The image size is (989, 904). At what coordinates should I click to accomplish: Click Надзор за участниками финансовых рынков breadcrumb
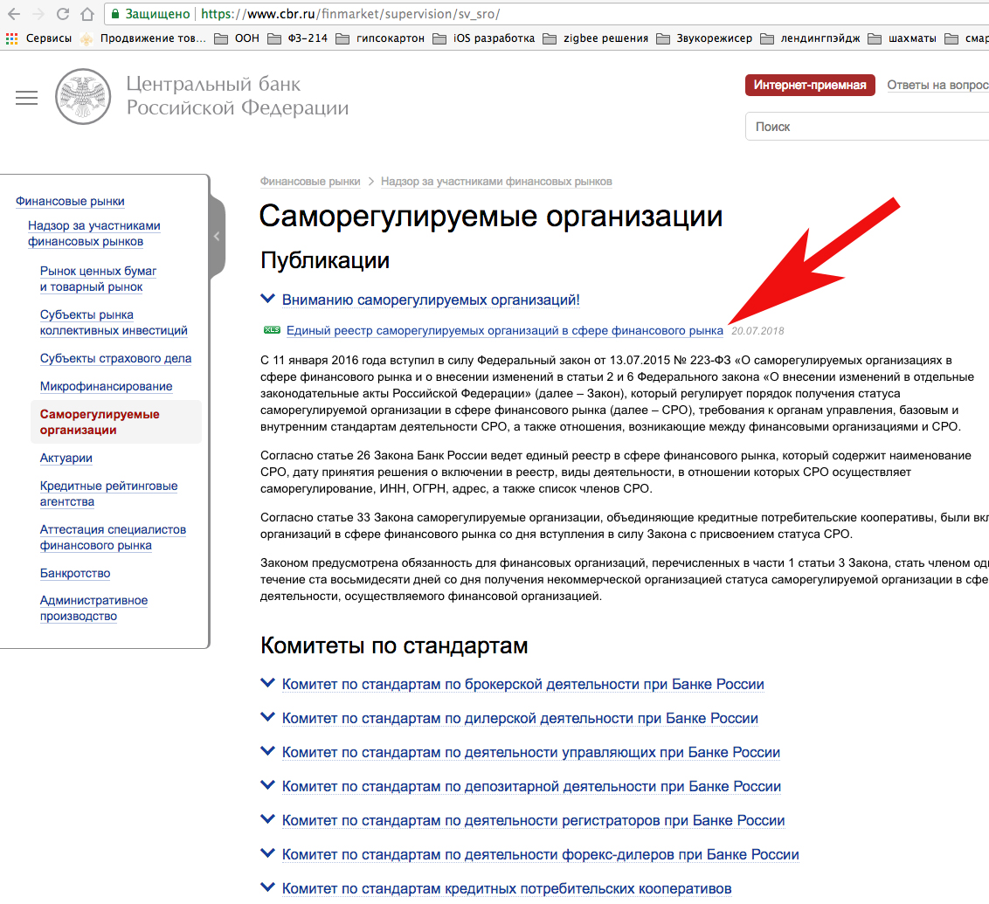pyautogui.click(x=496, y=182)
